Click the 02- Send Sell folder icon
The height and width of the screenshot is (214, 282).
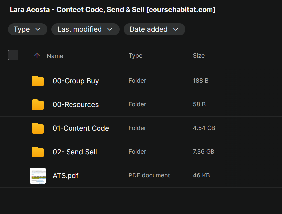point(38,152)
